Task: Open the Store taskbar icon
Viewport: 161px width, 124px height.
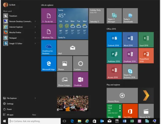Action: click(x=94, y=121)
